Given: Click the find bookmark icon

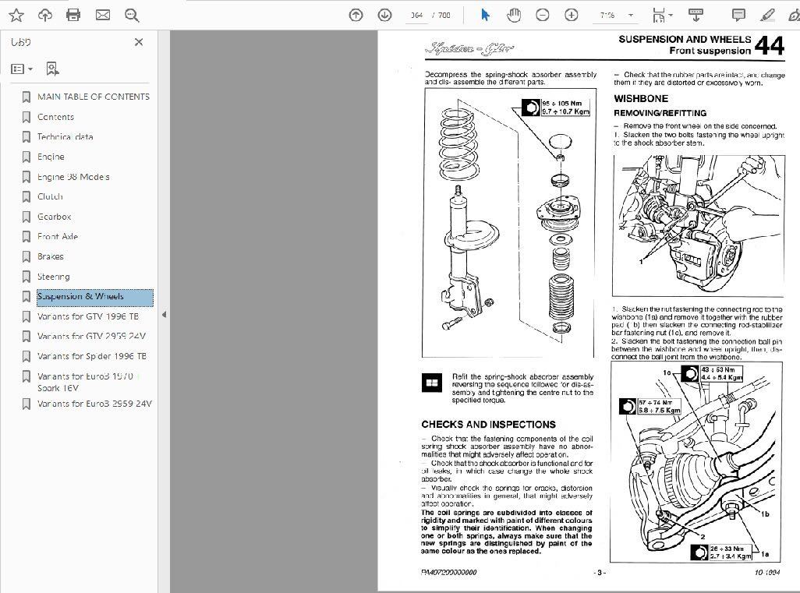Looking at the screenshot, I should pyautogui.click(x=52, y=69).
